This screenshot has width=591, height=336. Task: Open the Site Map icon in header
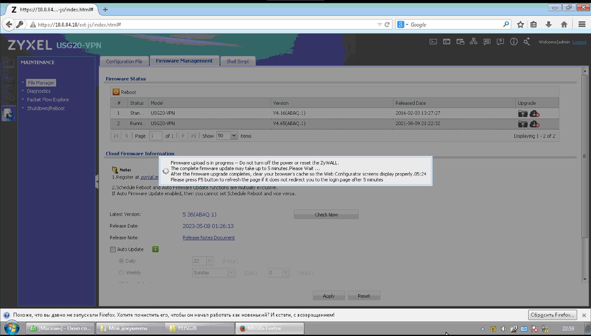pyautogui.click(x=473, y=42)
